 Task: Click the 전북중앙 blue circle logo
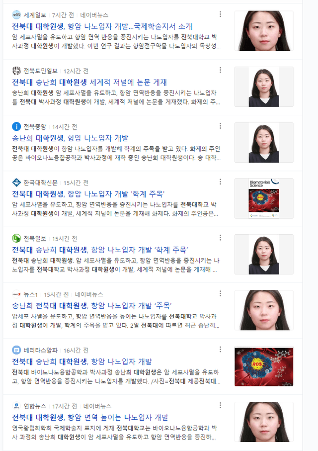coord(16,127)
